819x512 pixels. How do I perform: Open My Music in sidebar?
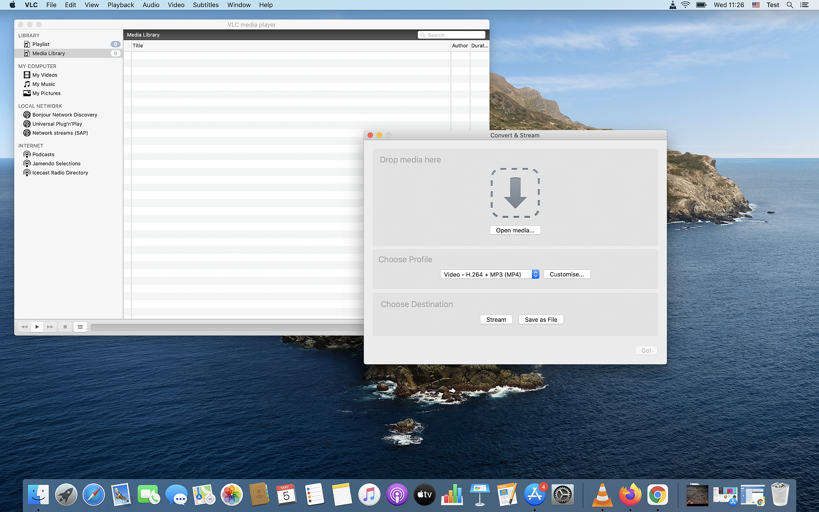click(x=43, y=84)
